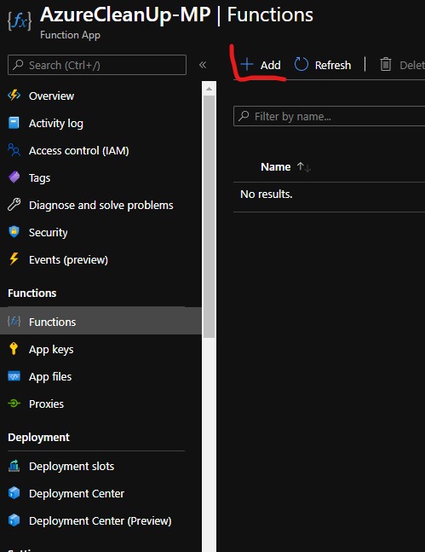Click the filter magnifier icon

244,116
